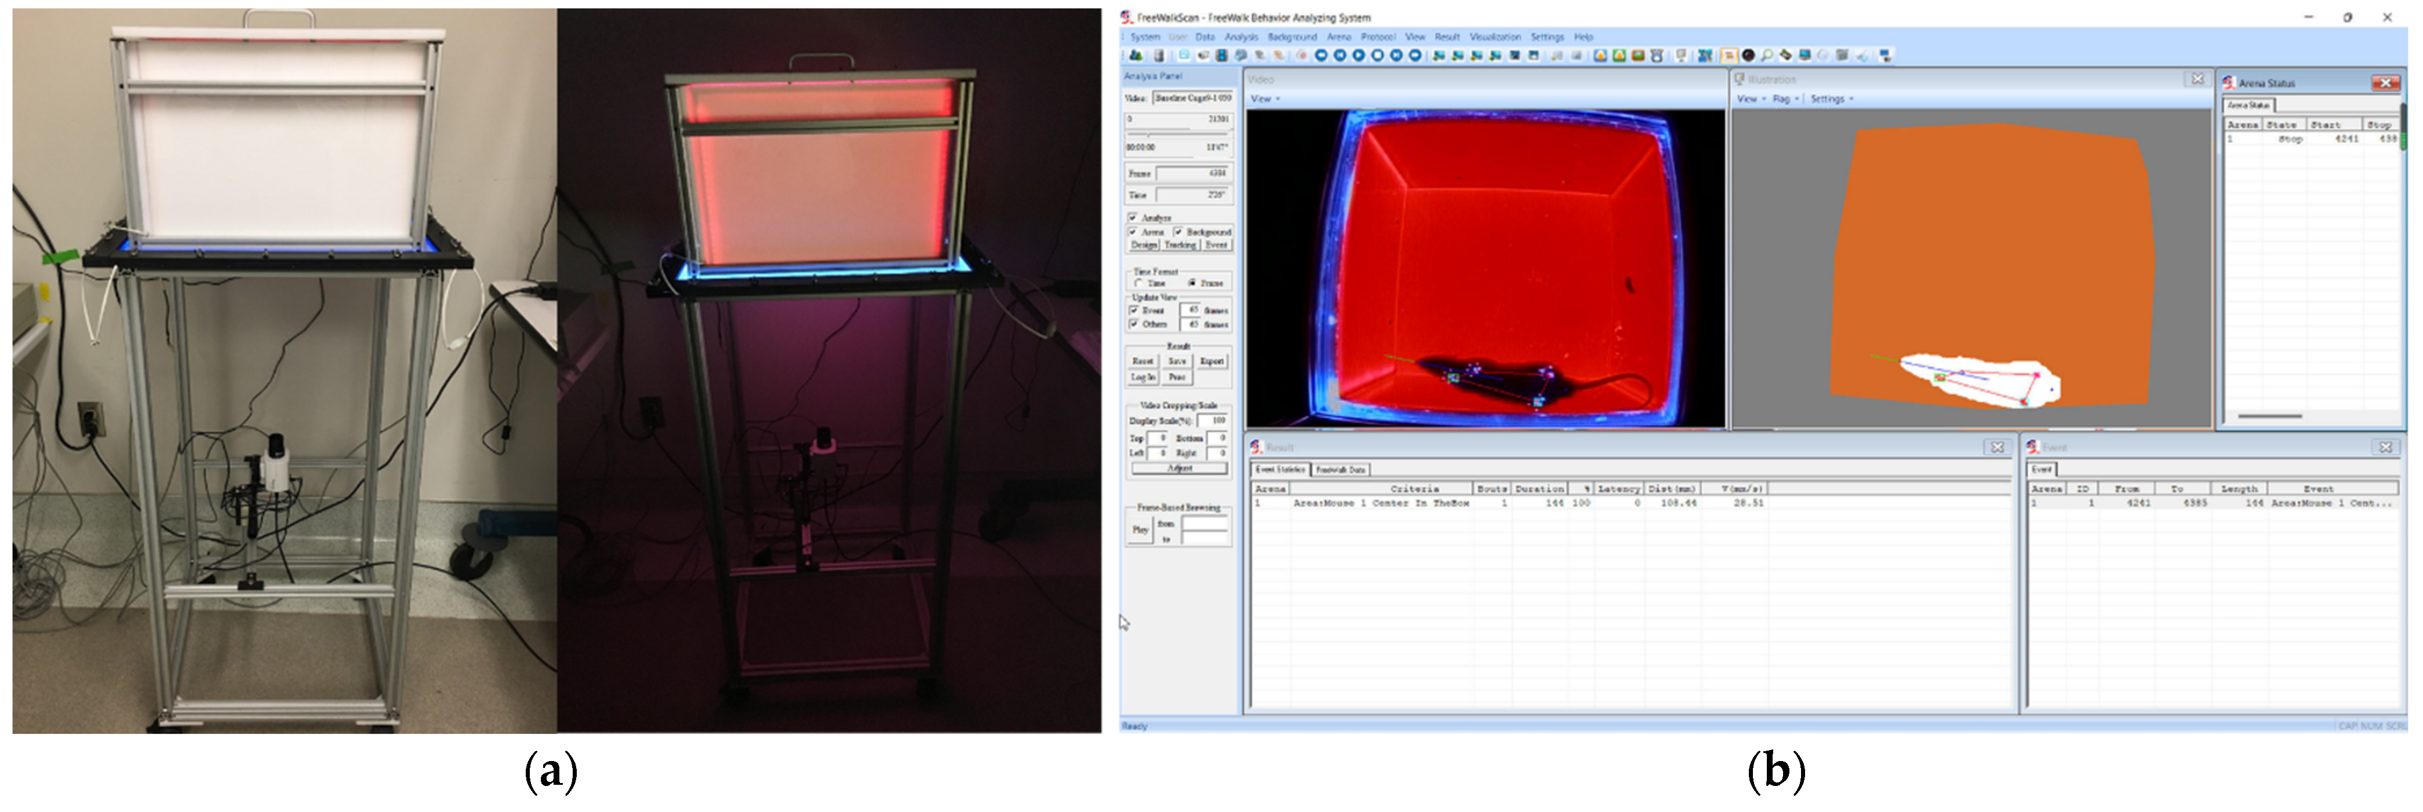
Task: Open the Visualization menu
Action: pyautogui.click(x=1494, y=36)
